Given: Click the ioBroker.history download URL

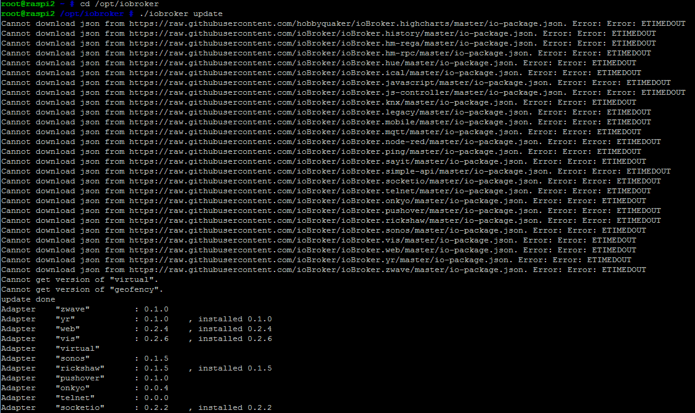Looking at the screenshot, I should [331, 33].
